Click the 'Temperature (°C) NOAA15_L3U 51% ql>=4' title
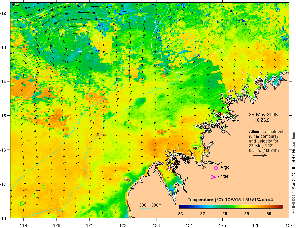The height and width of the screenshot is (228, 296). click(x=230, y=199)
